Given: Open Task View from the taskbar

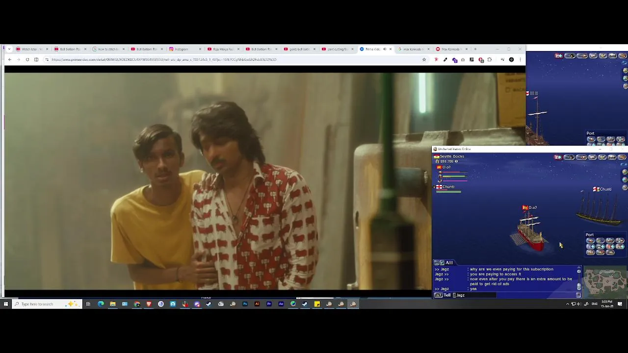Looking at the screenshot, I should coord(88,304).
